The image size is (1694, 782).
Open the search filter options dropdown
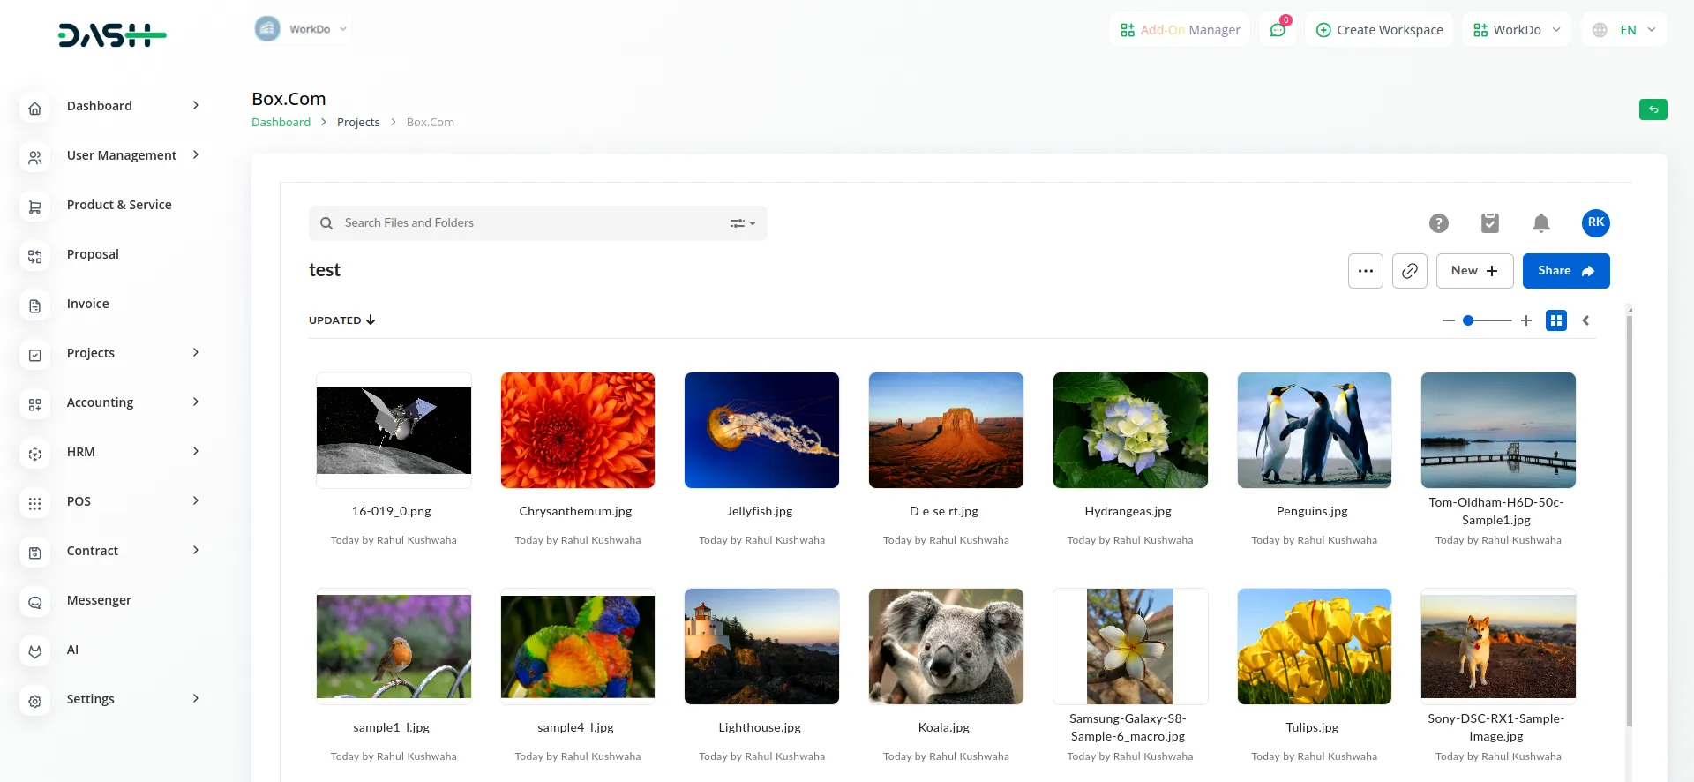point(742,223)
